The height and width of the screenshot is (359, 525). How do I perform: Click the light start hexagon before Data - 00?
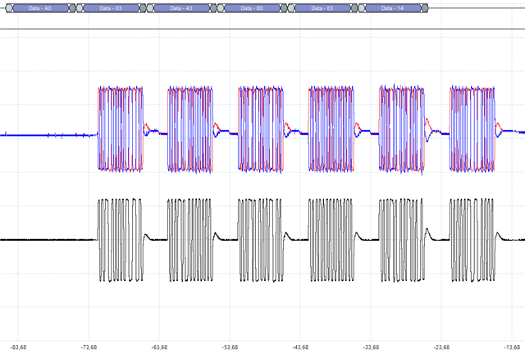click(x=221, y=8)
